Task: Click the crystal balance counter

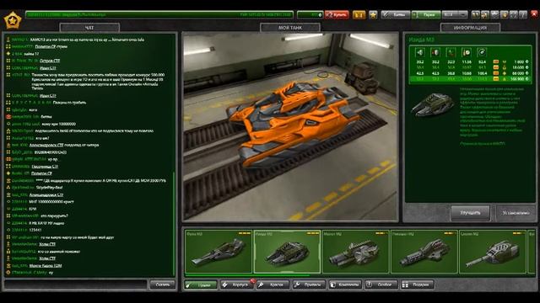Action: pos(310,15)
